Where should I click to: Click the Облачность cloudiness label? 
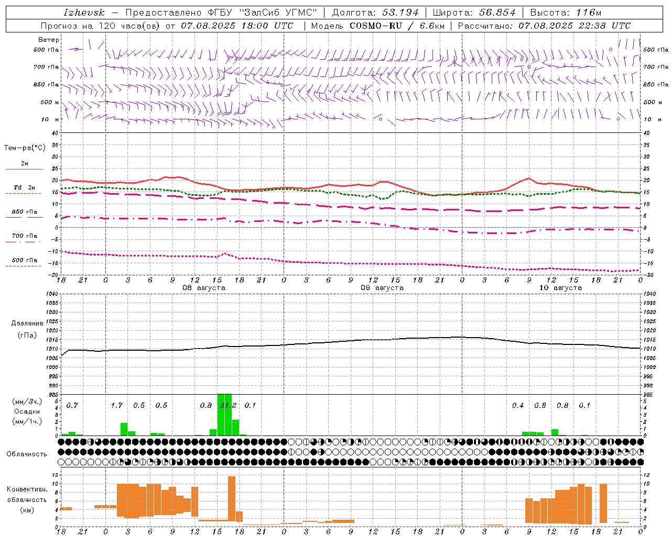tap(27, 454)
